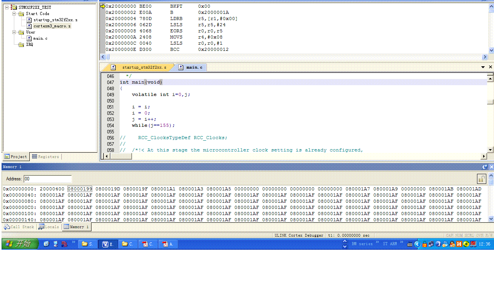
Task: Click disassembly vertical scroll down arrow
Action: tap(491, 50)
